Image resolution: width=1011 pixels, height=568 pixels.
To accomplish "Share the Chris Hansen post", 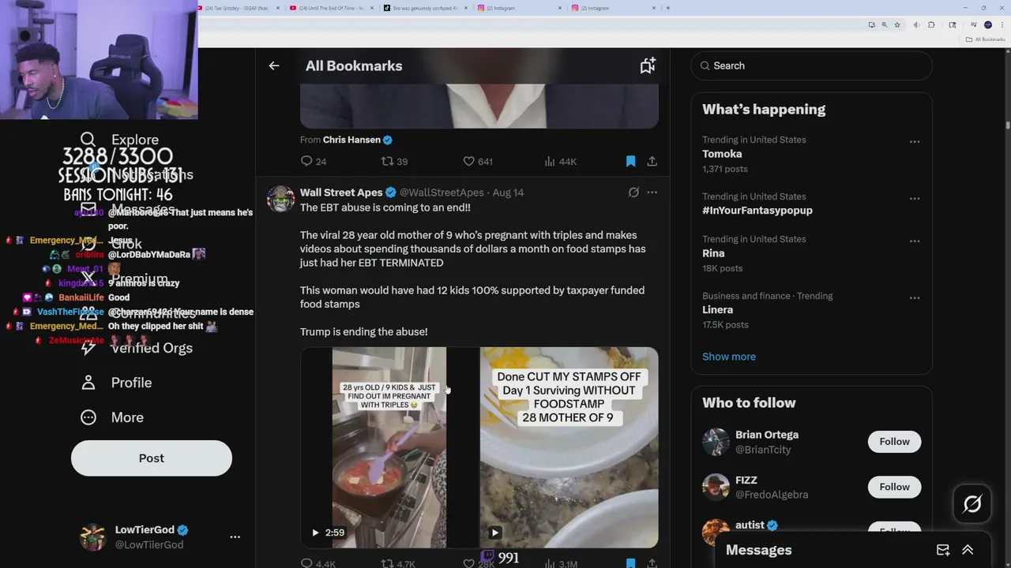I will [652, 161].
